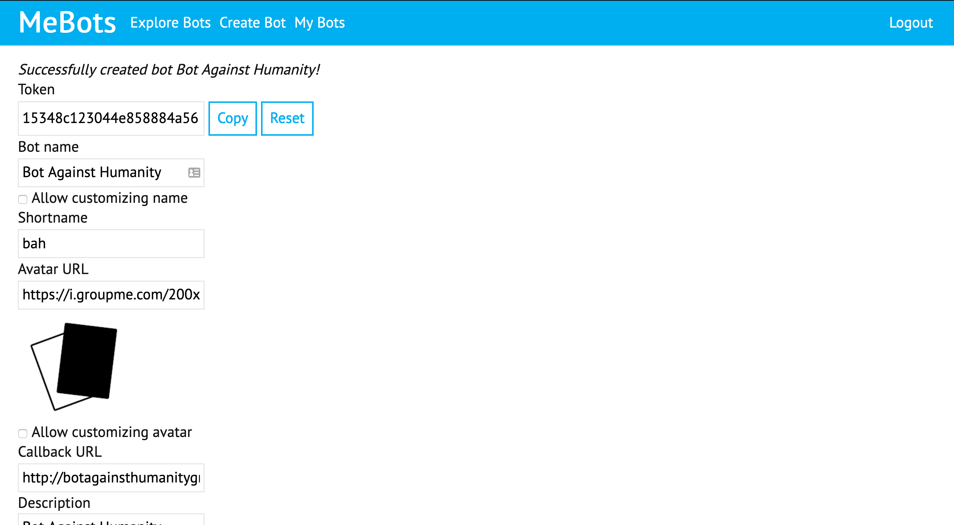This screenshot has width=954, height=525.
Task: Click the bot avatar cards image
Action: click(x=74, y=367)
